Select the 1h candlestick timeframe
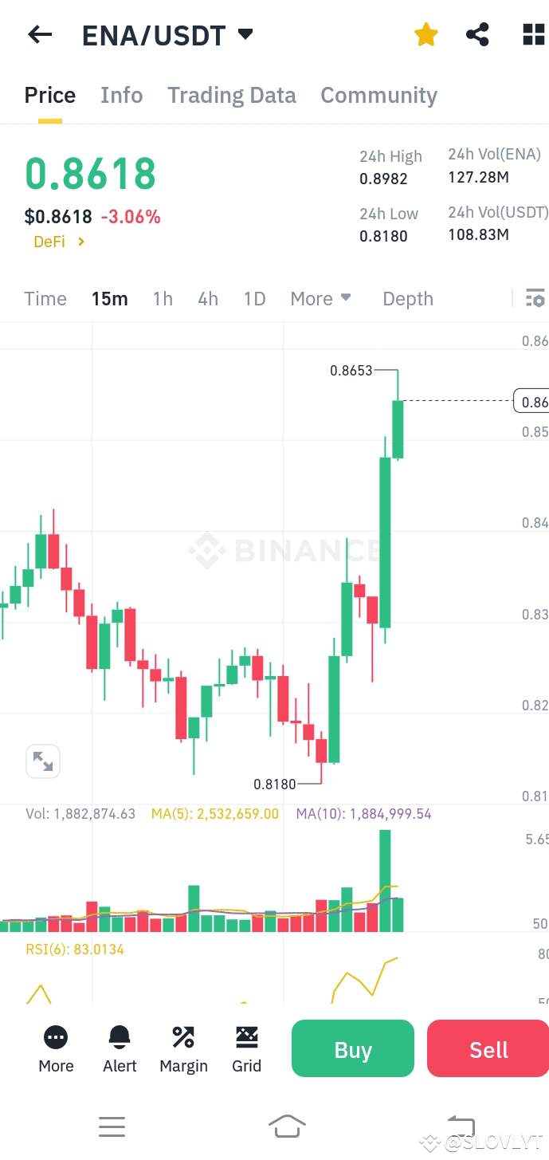The width and height of the screenshot is (549, 1160). click(163, 298)
